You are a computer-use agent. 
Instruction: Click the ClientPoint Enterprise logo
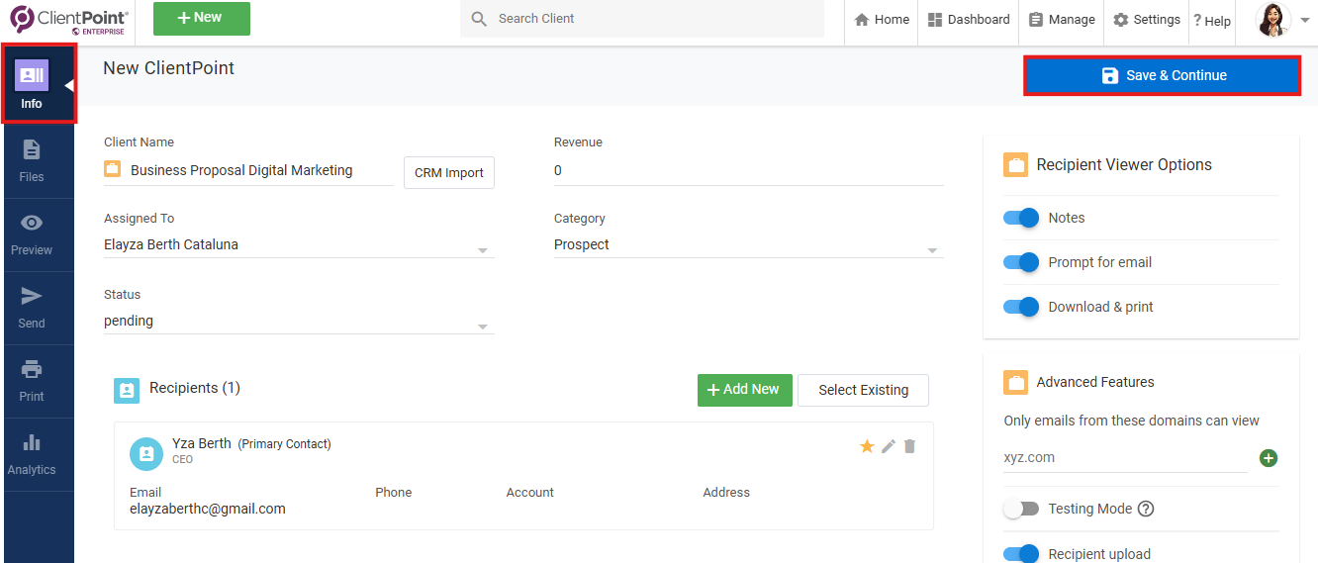[x=67, y=20]
